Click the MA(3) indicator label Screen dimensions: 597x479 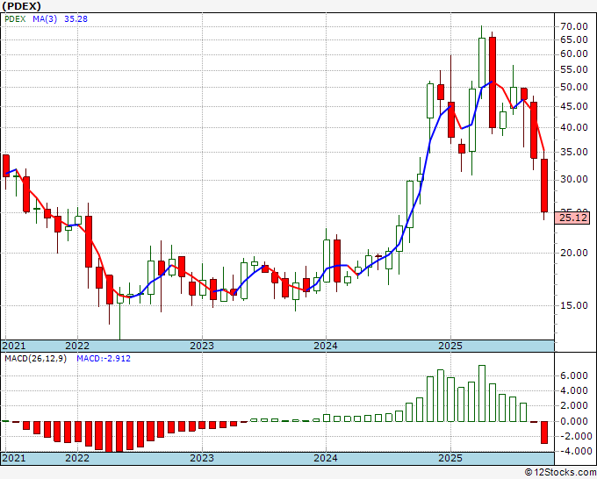click(x=45, y=18)
